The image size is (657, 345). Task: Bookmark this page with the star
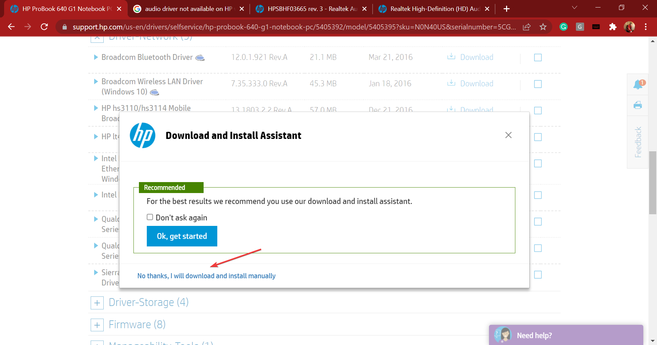coord(543,27)
